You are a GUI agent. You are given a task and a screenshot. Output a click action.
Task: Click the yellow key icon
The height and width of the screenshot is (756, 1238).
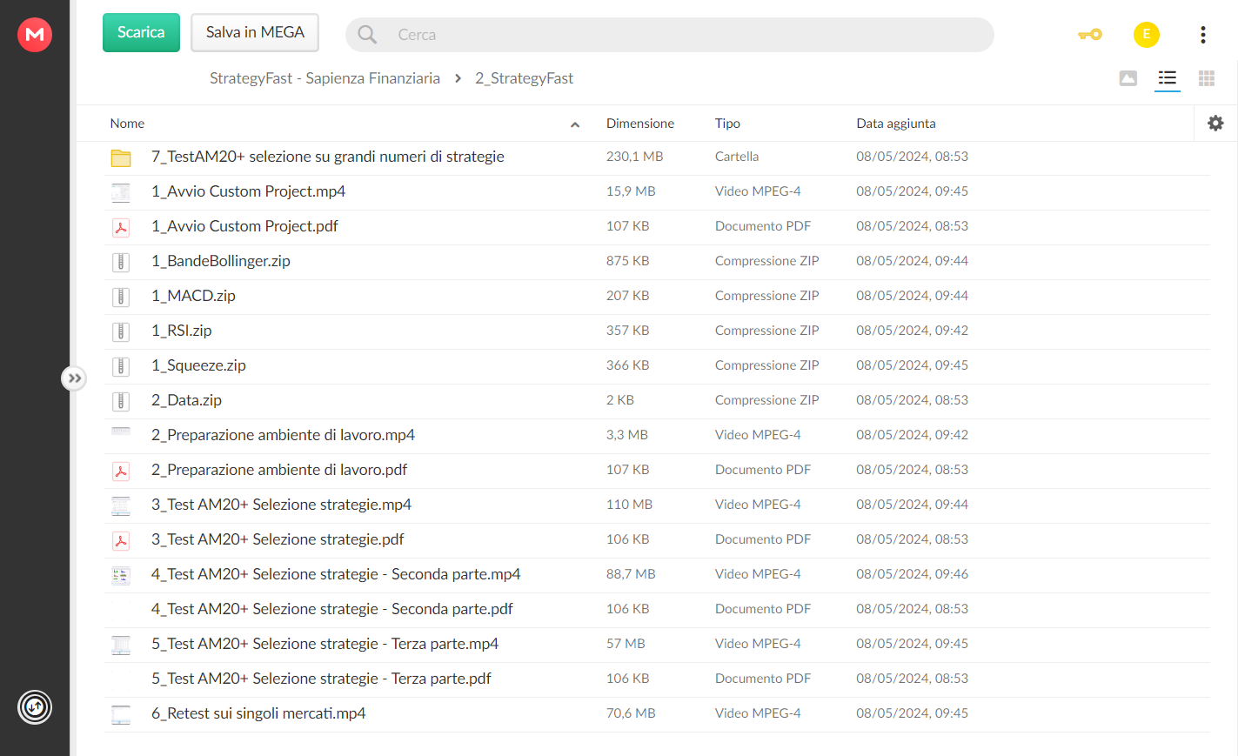(1090, 35)
